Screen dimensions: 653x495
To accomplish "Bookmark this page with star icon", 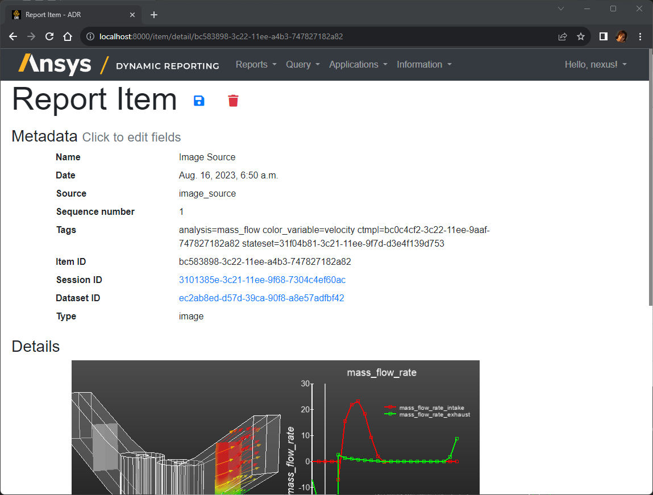I will (581, 36).
